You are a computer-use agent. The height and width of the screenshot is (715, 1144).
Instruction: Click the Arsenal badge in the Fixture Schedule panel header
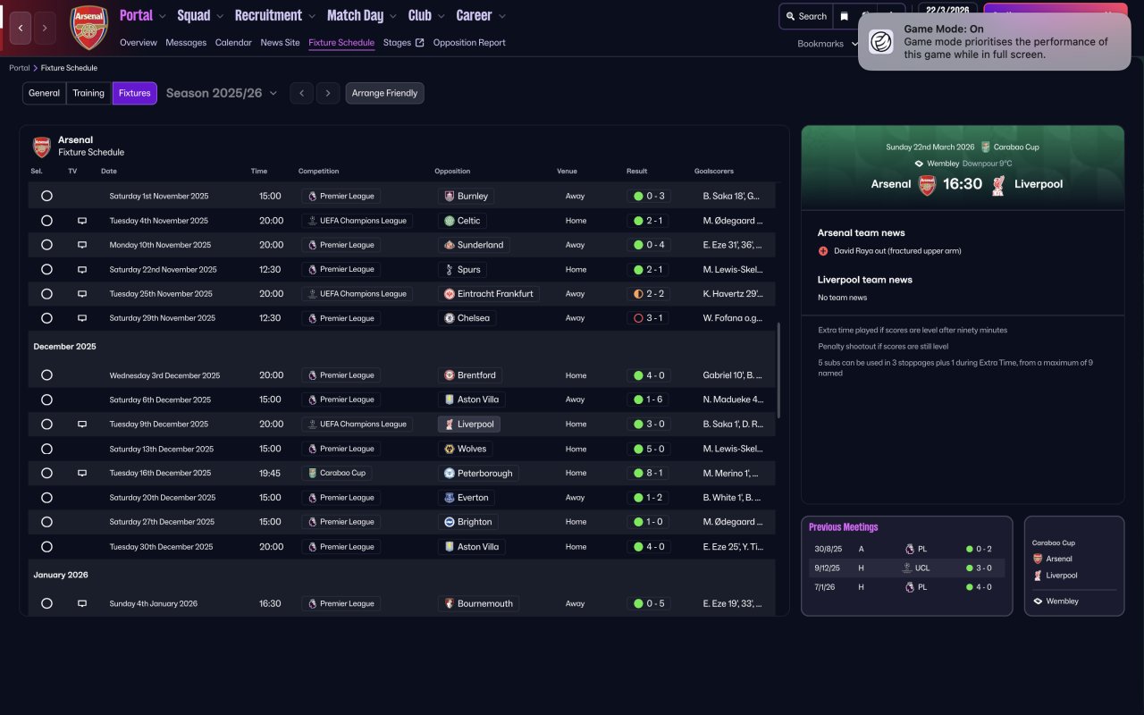pyautogui.click(x=41, y=147)
